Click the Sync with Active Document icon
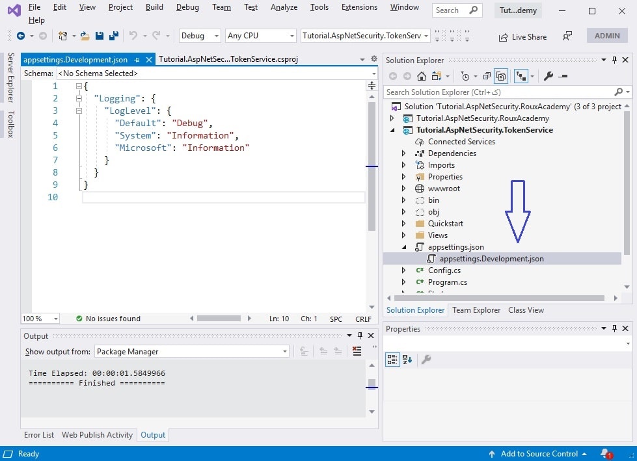This screenshot has width=637, height=461. coord(522,76)
